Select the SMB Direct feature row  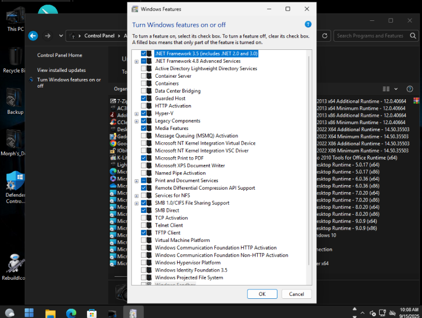[167, 211]
